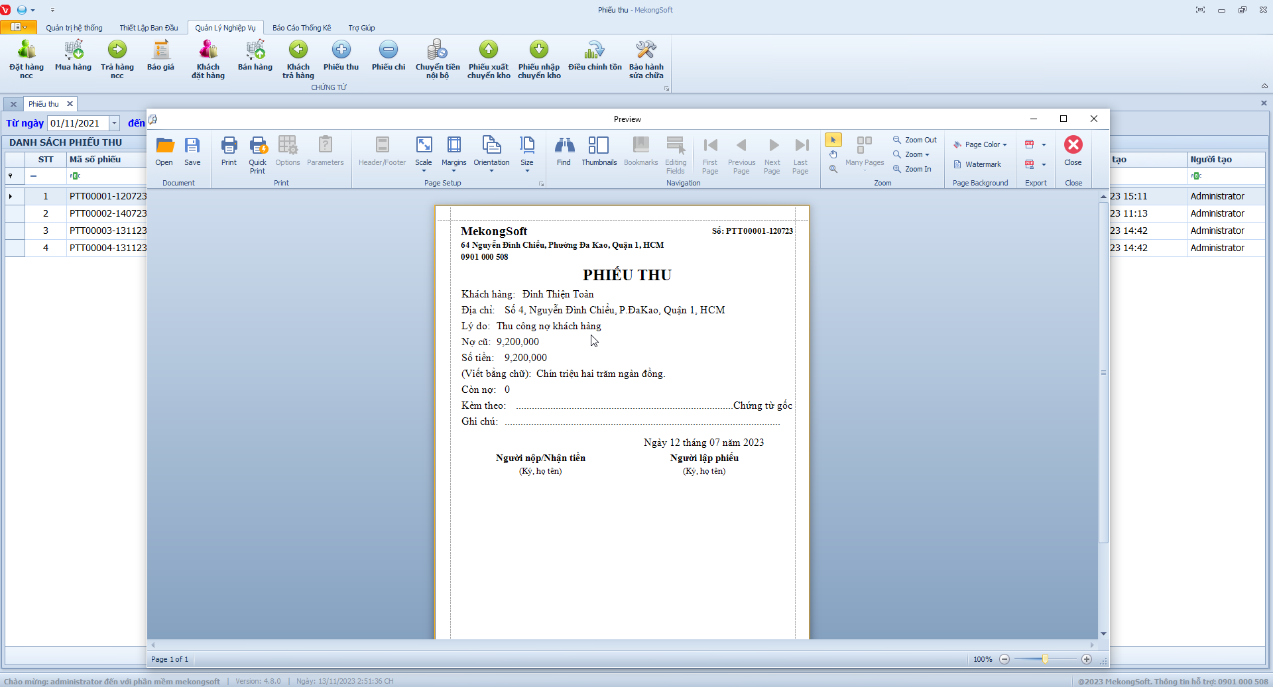Open the Báo giá quotation tool

pos(160,56)
